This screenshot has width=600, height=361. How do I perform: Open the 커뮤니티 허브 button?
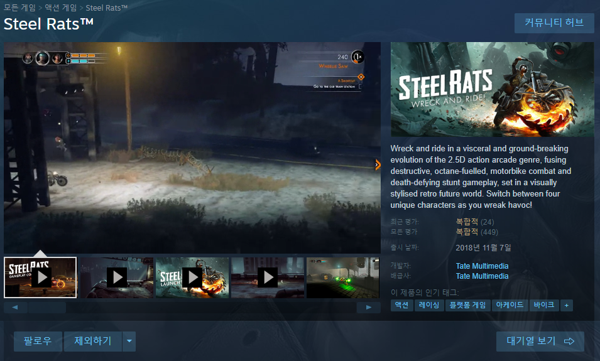click(x=554, y=23)
